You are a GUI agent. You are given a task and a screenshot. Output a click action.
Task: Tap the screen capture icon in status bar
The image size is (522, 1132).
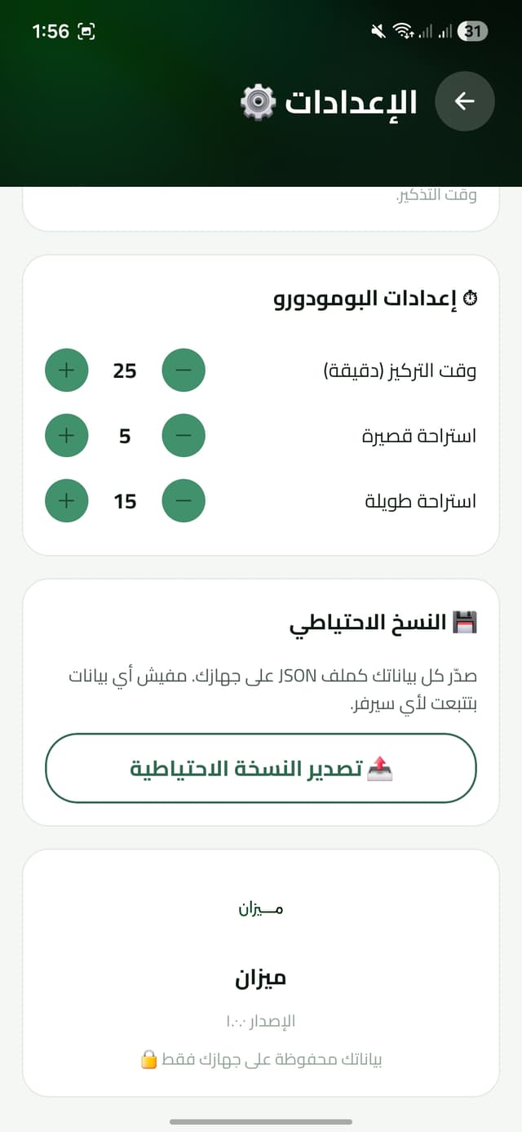point(85,31)
